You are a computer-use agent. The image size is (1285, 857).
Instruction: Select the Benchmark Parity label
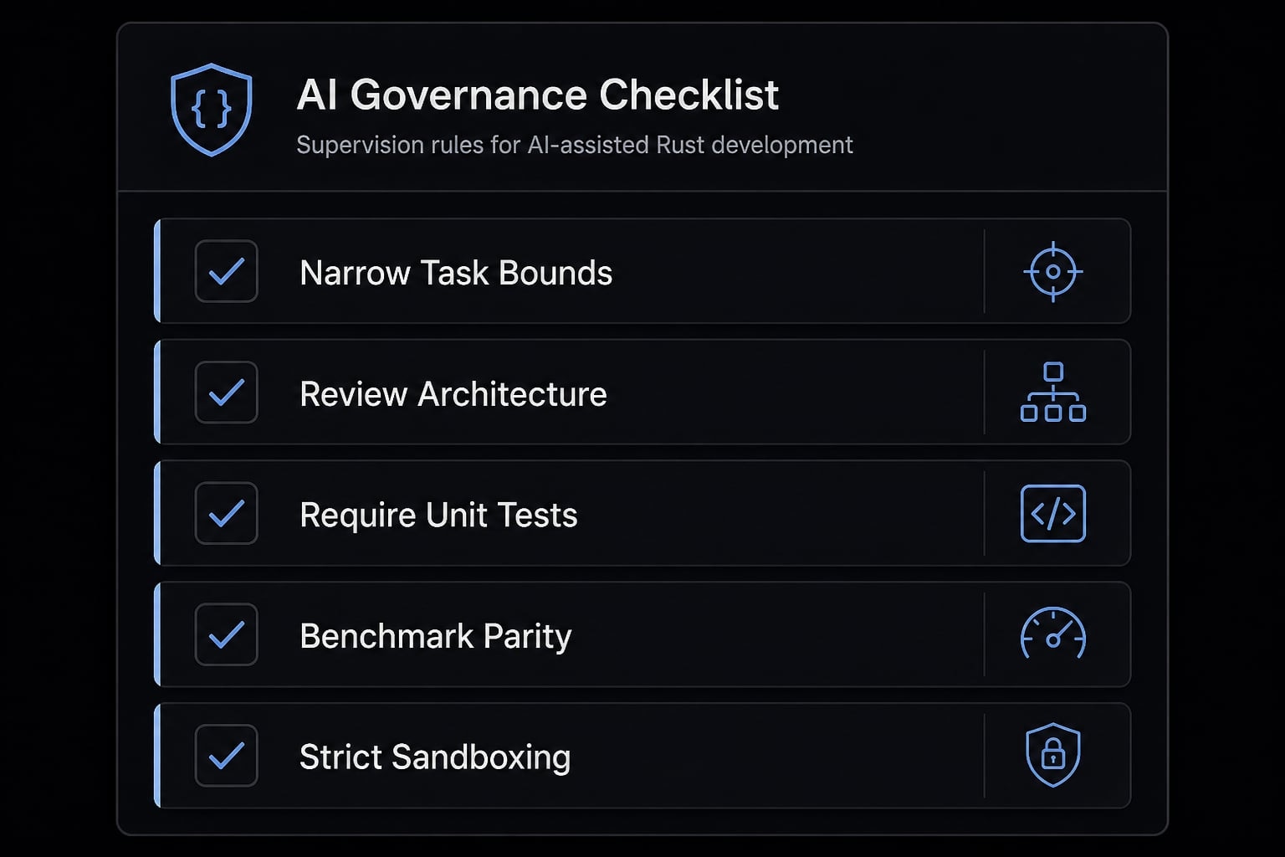pos(436,636)
